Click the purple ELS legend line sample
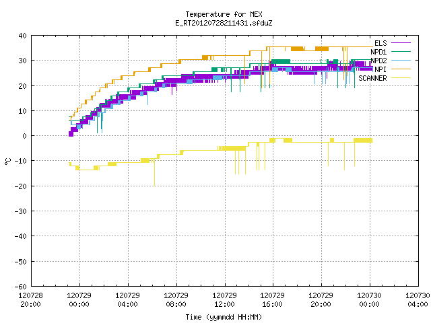The image size is (431, 323). point(401,43)
